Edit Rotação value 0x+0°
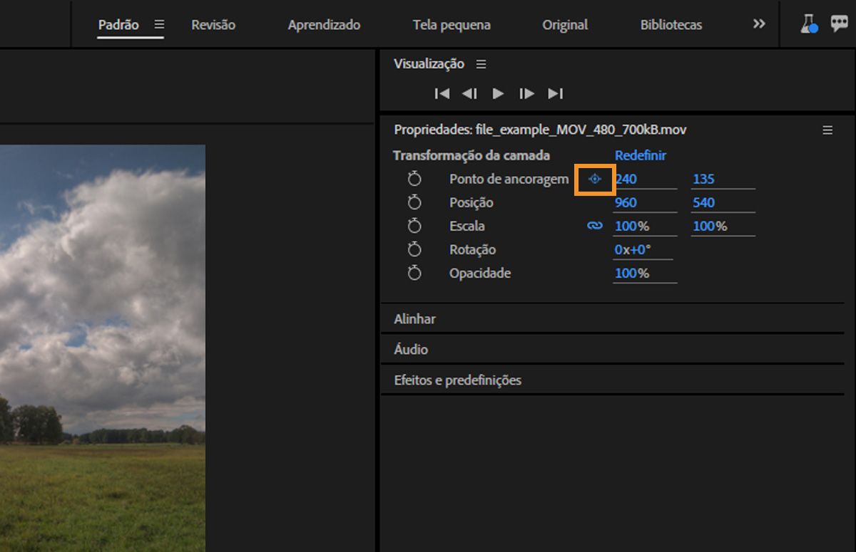The width and height of the screenshot is (856, 552). click(643, 250)
